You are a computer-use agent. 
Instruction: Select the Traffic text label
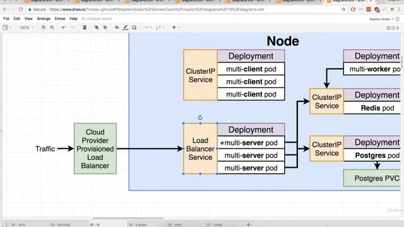45,149
